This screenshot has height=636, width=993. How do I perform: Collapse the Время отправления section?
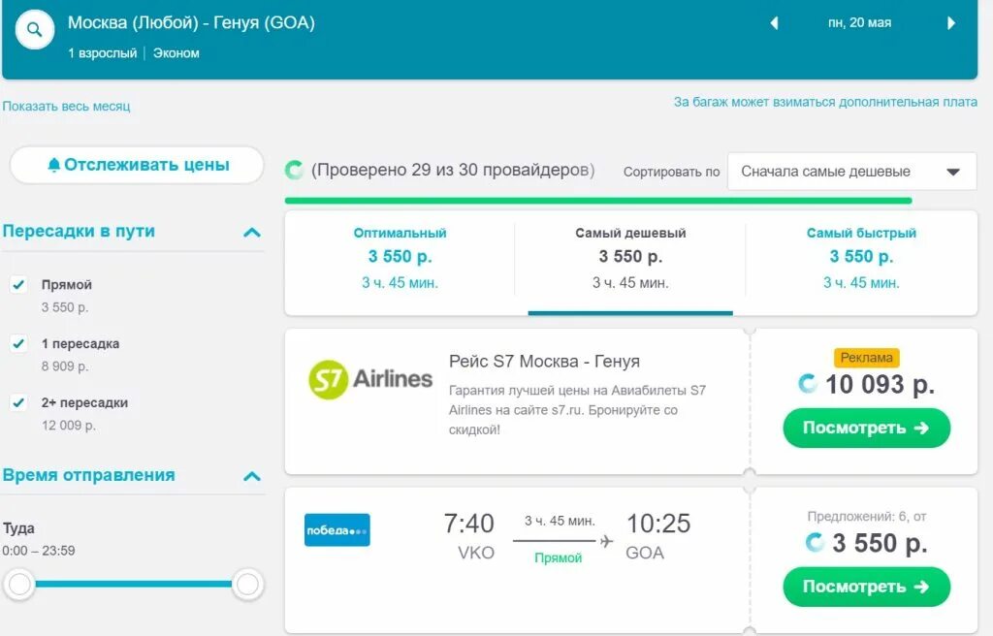tap(252, 476)
